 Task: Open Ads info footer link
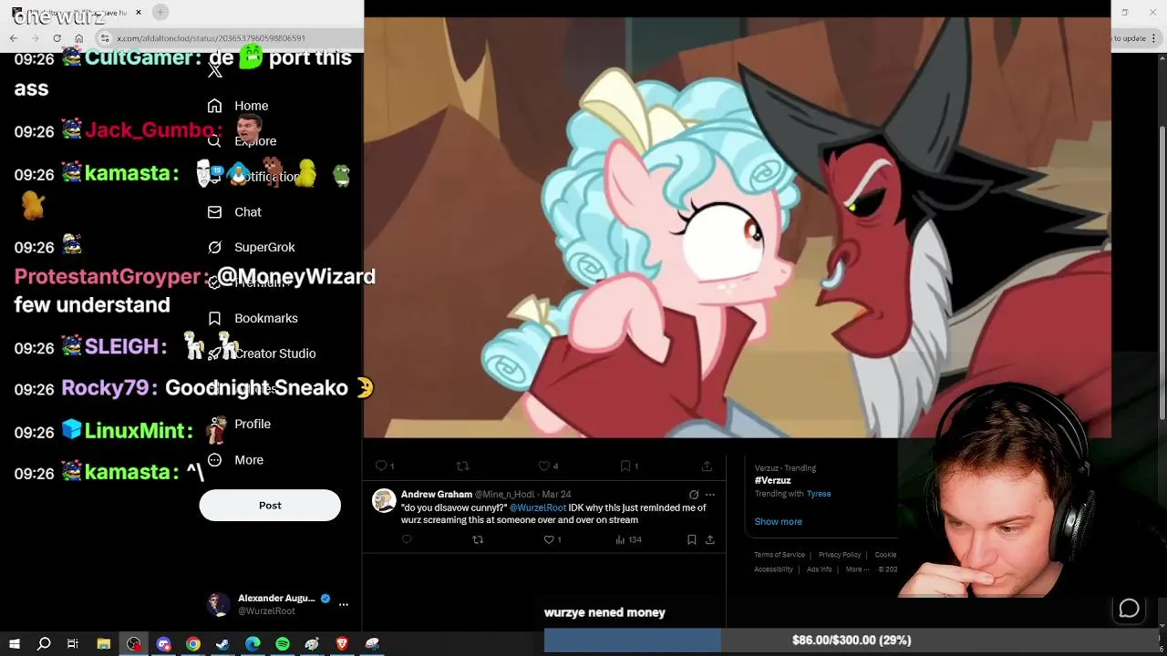click(820, 569)
